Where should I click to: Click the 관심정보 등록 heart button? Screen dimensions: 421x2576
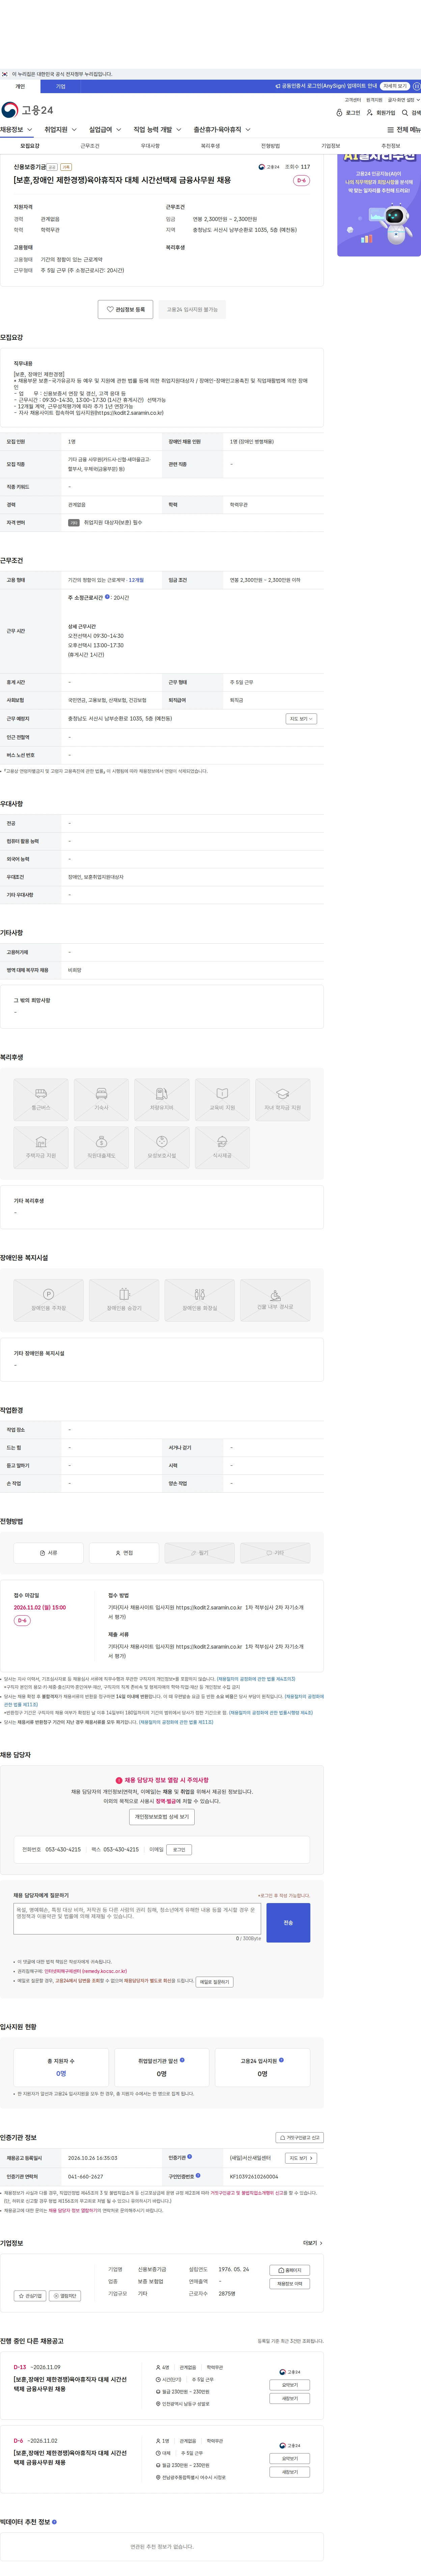coord(126,309)
